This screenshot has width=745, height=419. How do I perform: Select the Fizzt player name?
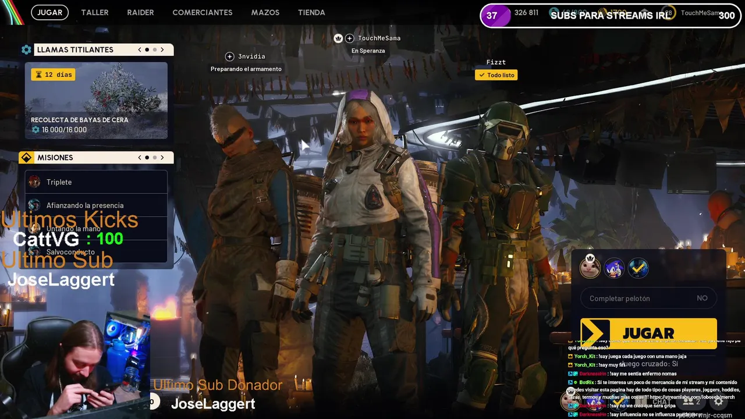(x=496, y=62)
